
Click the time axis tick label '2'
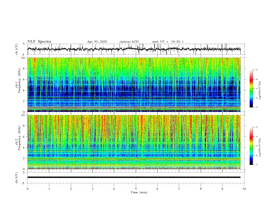click(x=71, y=189)
